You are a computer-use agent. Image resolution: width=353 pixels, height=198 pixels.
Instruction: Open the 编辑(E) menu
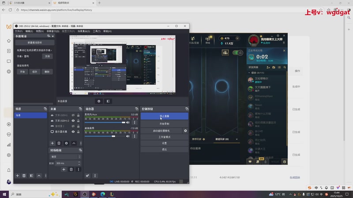click(29, 31)
